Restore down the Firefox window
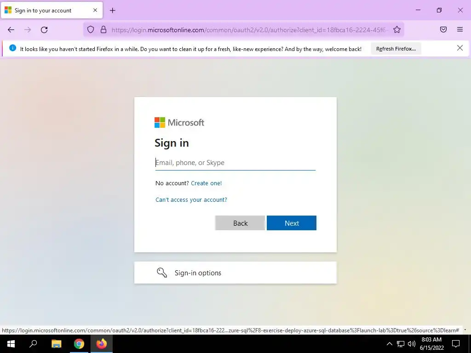Image resolution: width=471 pixels, height=353 pixels. [439, 10]
